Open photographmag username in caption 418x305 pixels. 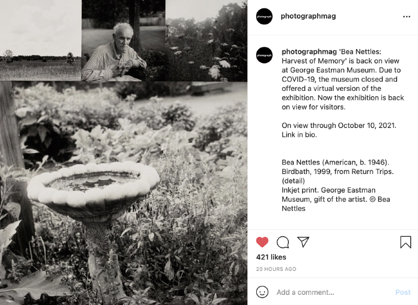(x=309, y=51)
